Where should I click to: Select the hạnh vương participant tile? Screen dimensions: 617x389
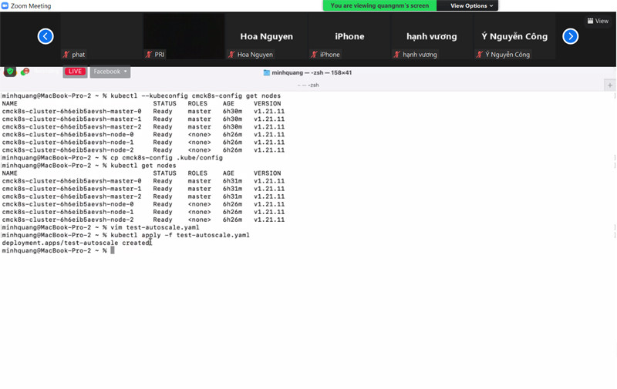[x=432, y=36]
